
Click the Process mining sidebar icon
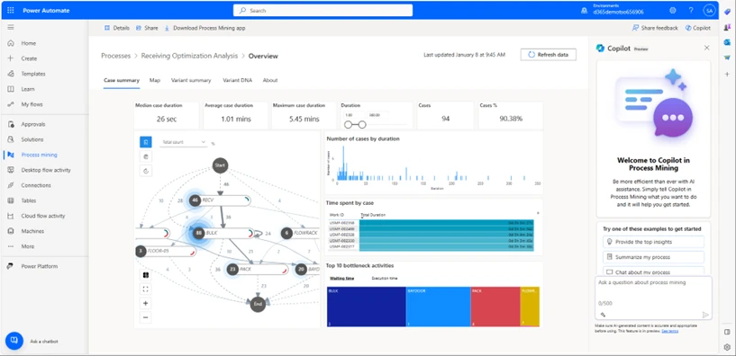click(x=11, y=155)
